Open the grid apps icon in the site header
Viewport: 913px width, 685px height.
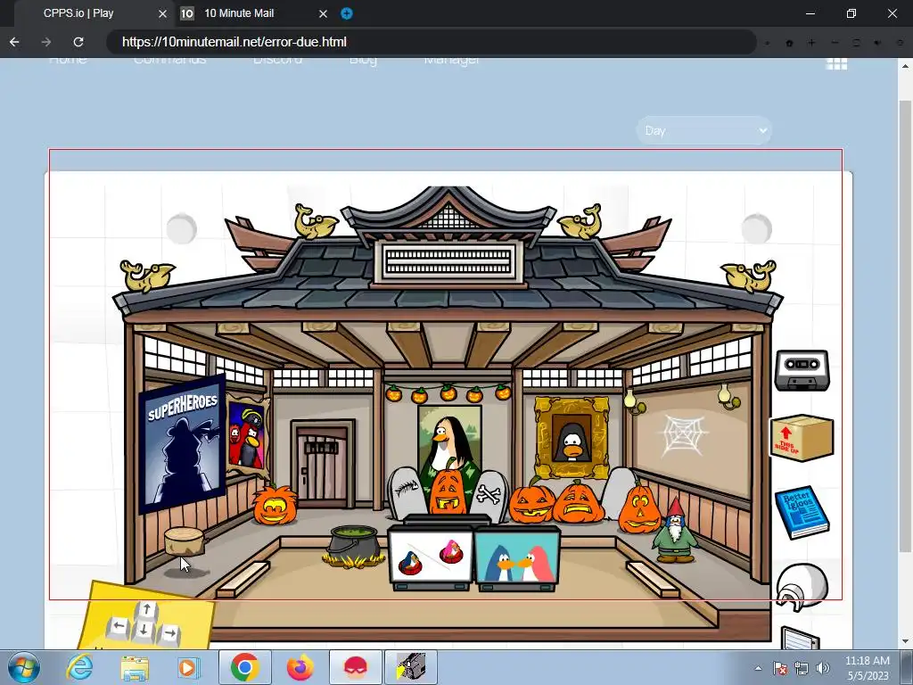pos(836,63)
